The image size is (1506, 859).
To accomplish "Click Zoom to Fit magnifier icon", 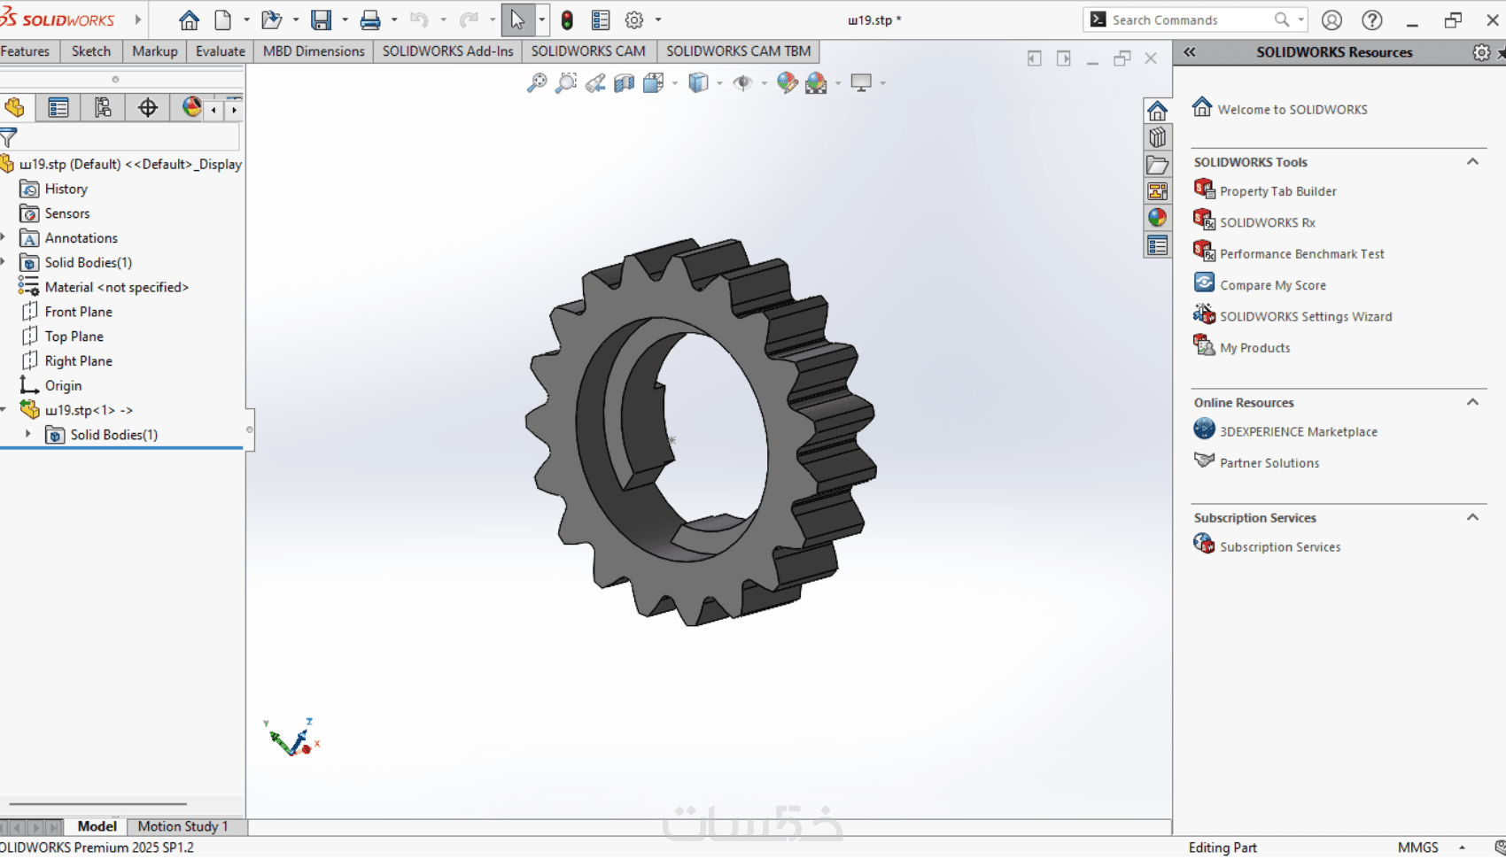I will pyautogui.click(x=537, y=82).
